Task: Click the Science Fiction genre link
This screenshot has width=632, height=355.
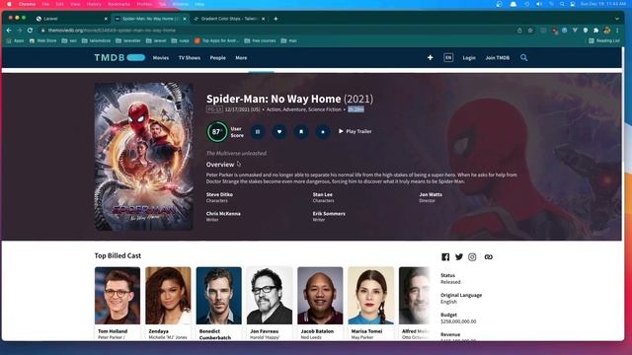Action: 325,109
